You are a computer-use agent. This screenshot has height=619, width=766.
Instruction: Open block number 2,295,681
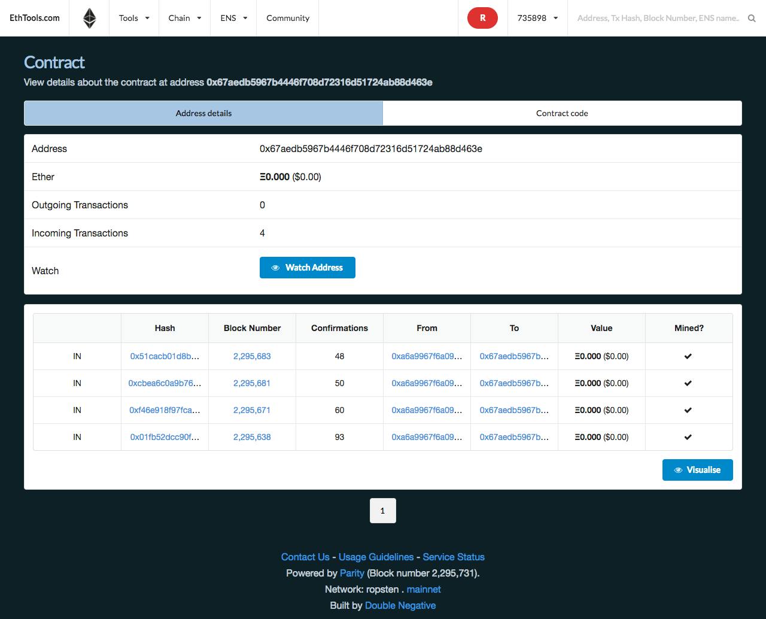252,383
